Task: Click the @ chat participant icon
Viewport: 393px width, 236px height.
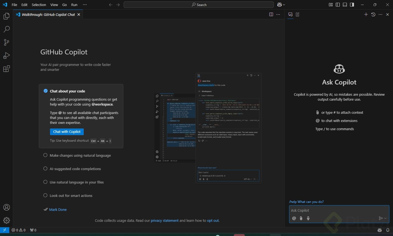Action: point(294,218)
